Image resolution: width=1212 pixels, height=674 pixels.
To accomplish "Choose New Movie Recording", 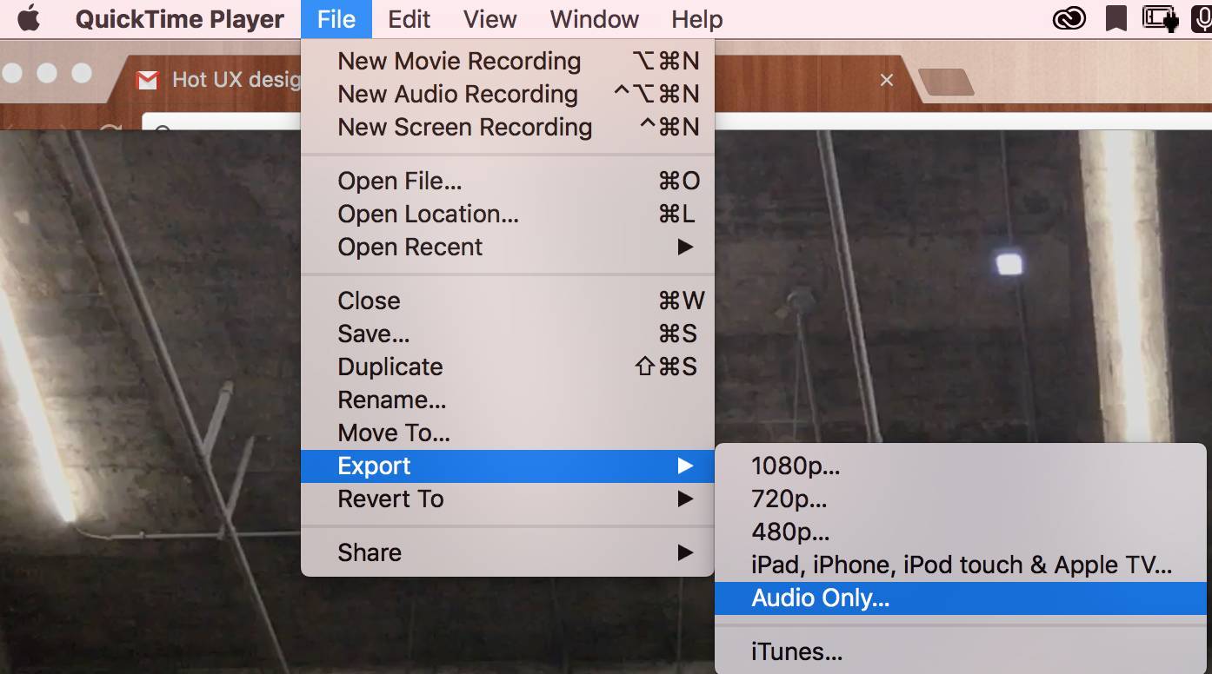I will pos(508,61).
